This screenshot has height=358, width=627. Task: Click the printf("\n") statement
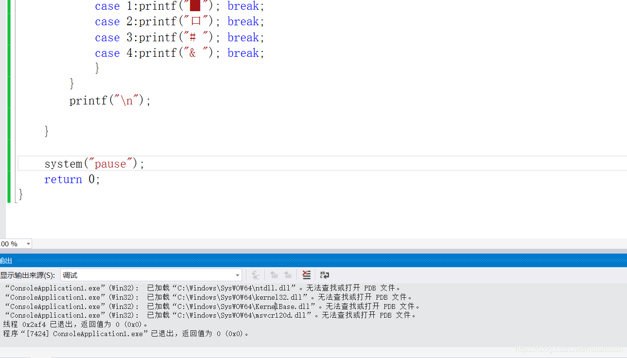[x=110, y=101]
